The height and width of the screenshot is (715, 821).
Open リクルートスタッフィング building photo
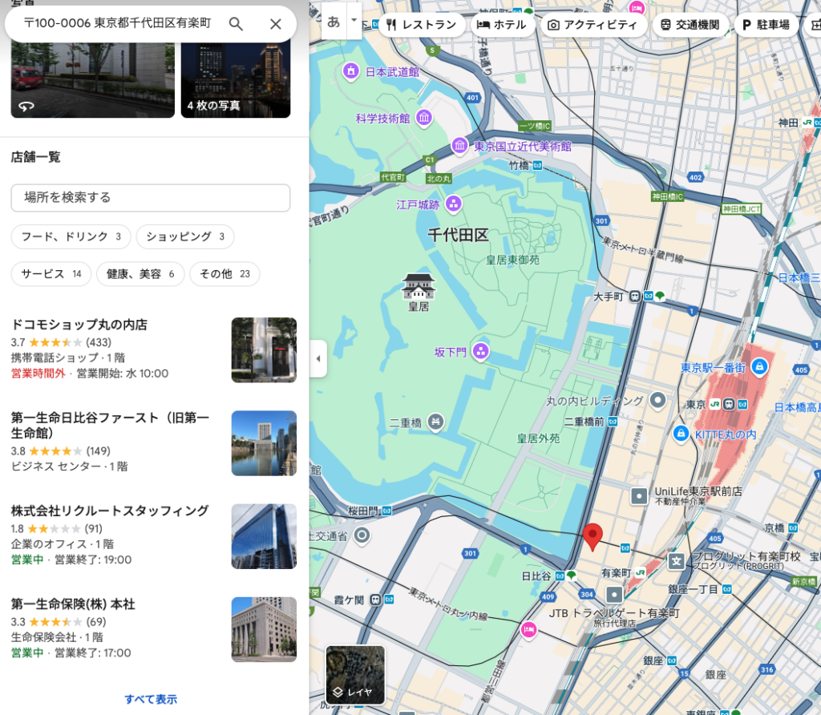point(264,536)
